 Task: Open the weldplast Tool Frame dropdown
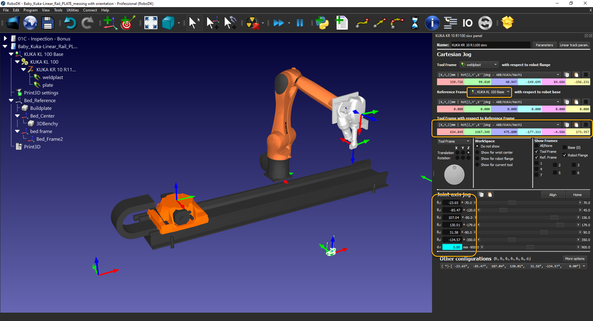pyautogui.click(x=479, y=65)
